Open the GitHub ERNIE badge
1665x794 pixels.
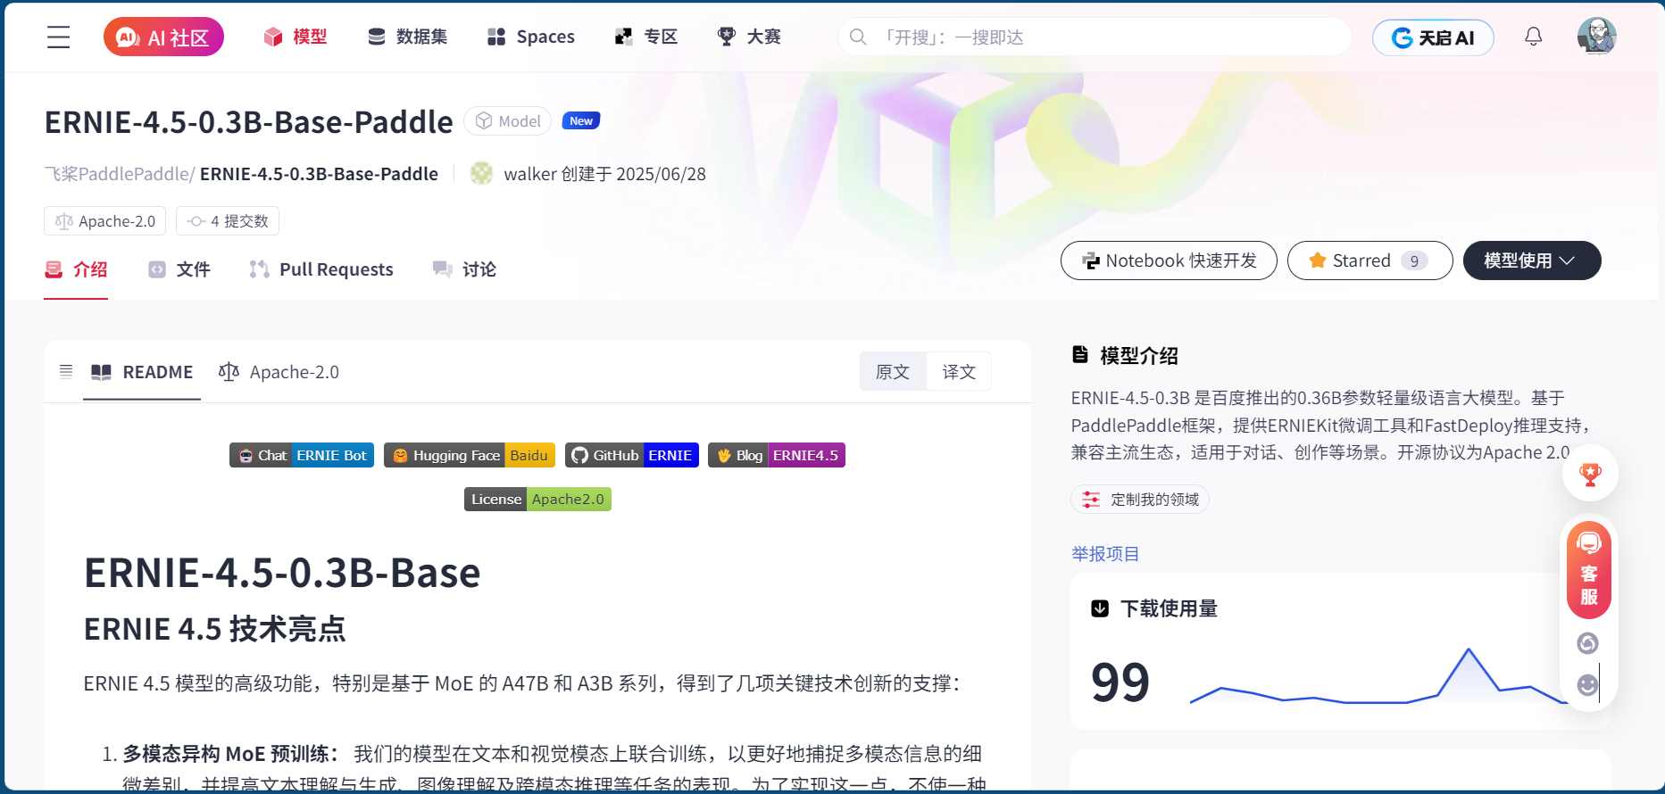(x=632, y=455)
